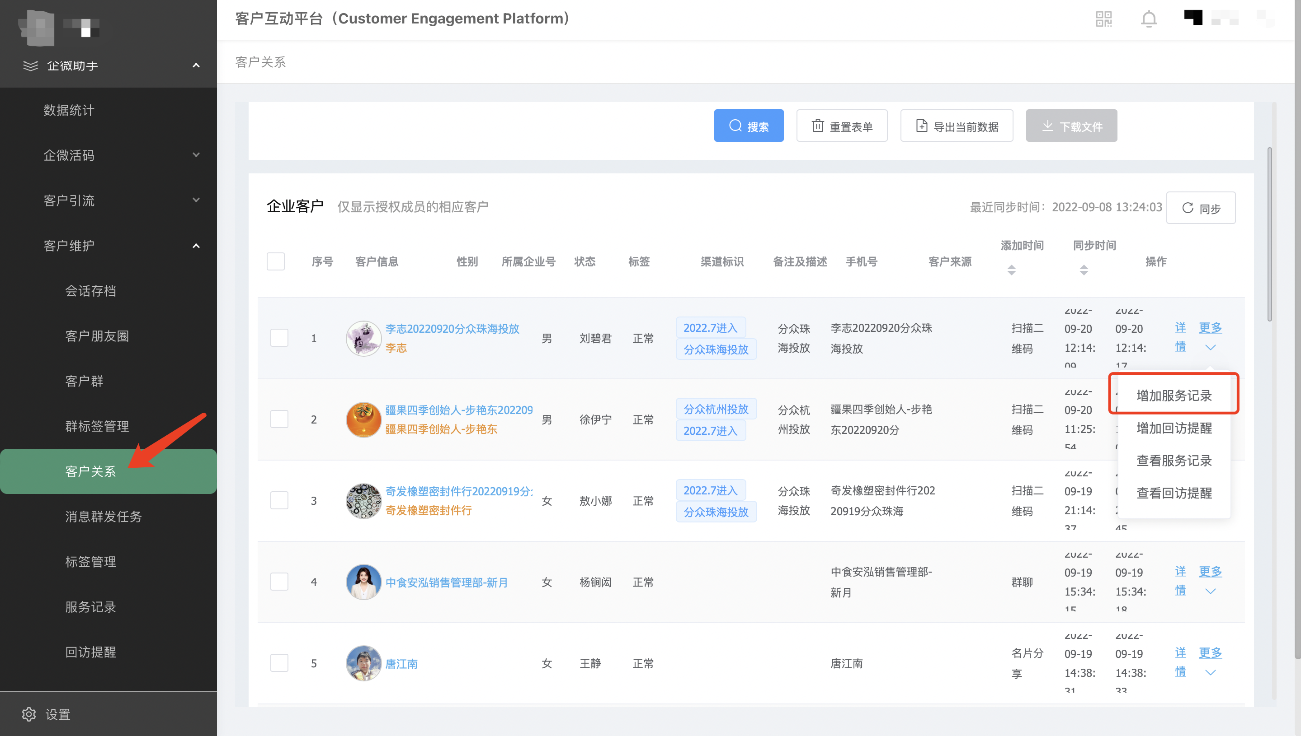The width and height of the screenshot is (1301, 736).
Task: Open 详情 link for row 1 李志
Action: (1180, 337)
